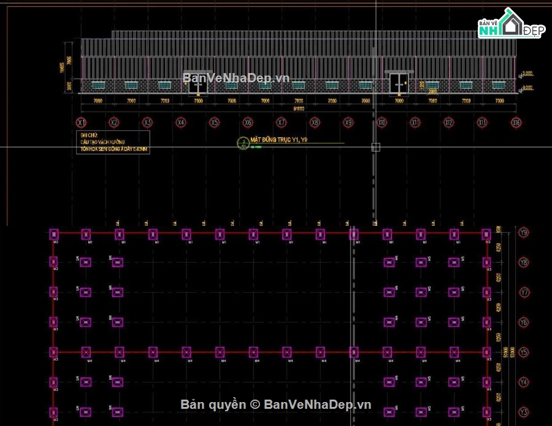Select the 7000 dimension between X1 and X2
552x426 pixels.
[x=98, y=101]
